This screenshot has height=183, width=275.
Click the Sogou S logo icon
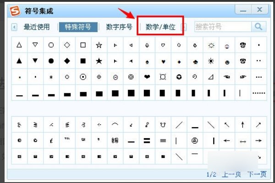pos(15,11)
